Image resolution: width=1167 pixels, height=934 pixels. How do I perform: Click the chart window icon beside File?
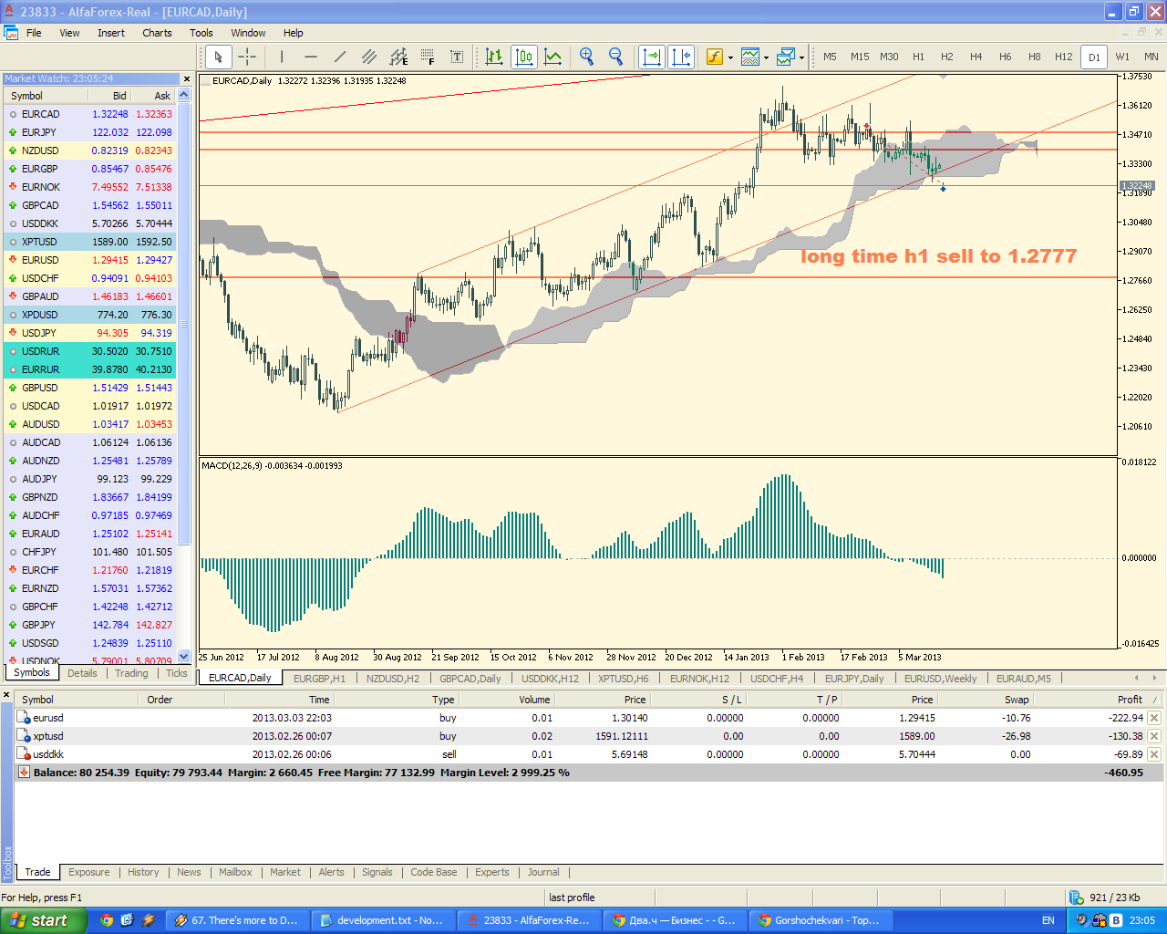(x=11, y=33)
